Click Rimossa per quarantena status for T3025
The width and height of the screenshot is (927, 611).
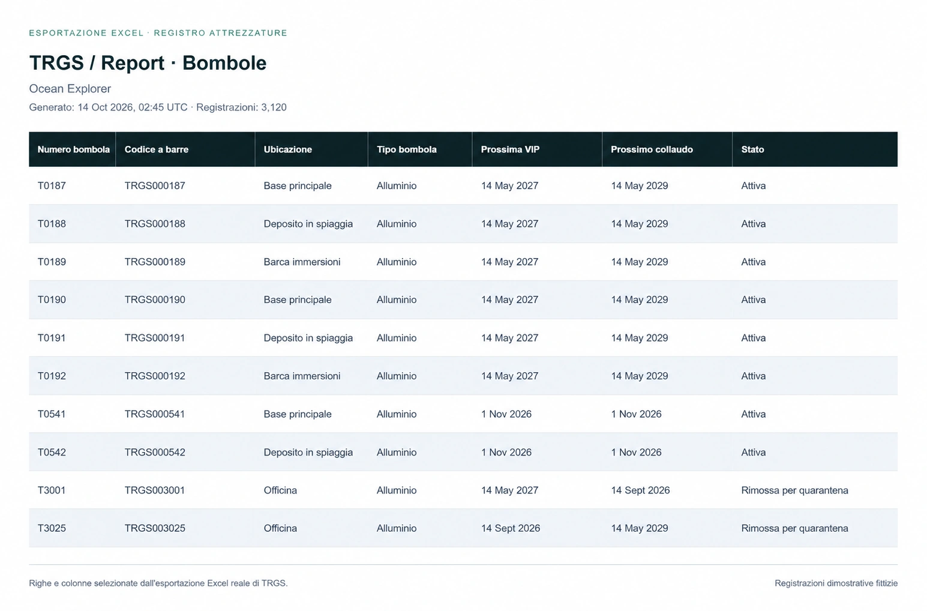point(794,529)
